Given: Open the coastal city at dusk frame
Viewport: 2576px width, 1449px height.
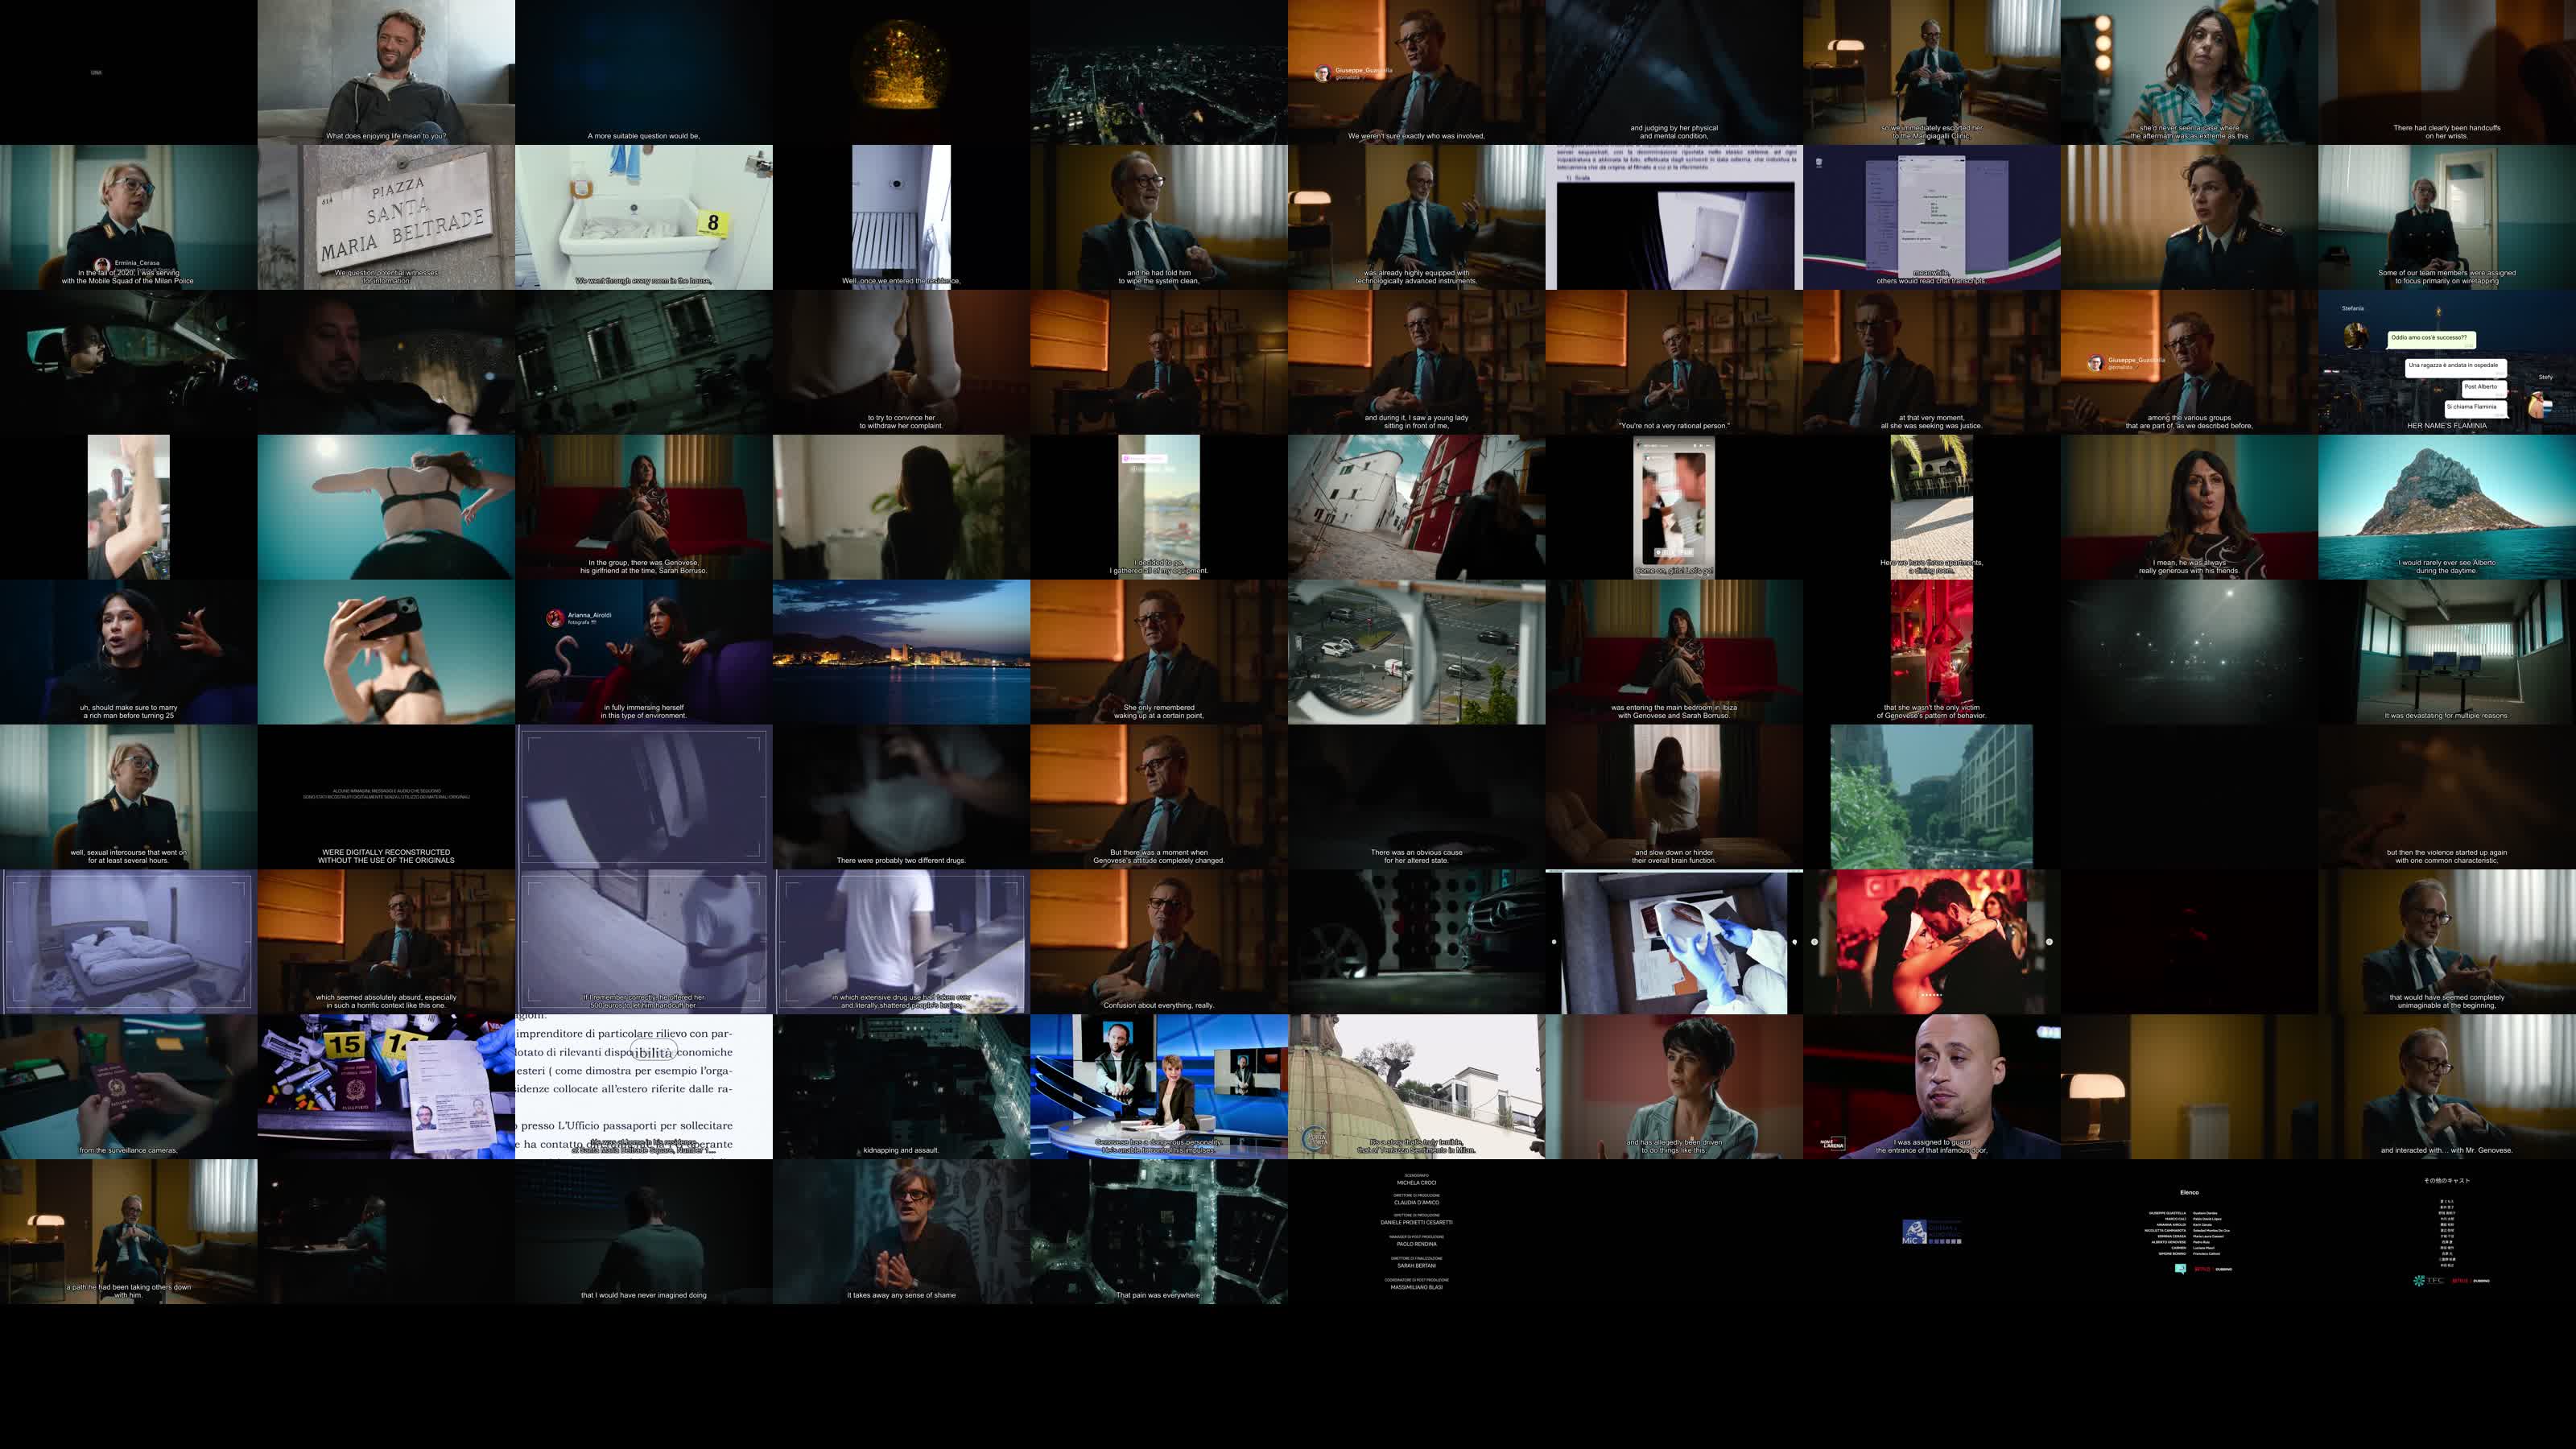Looking at the screenshot, I should tap(901, 652).
